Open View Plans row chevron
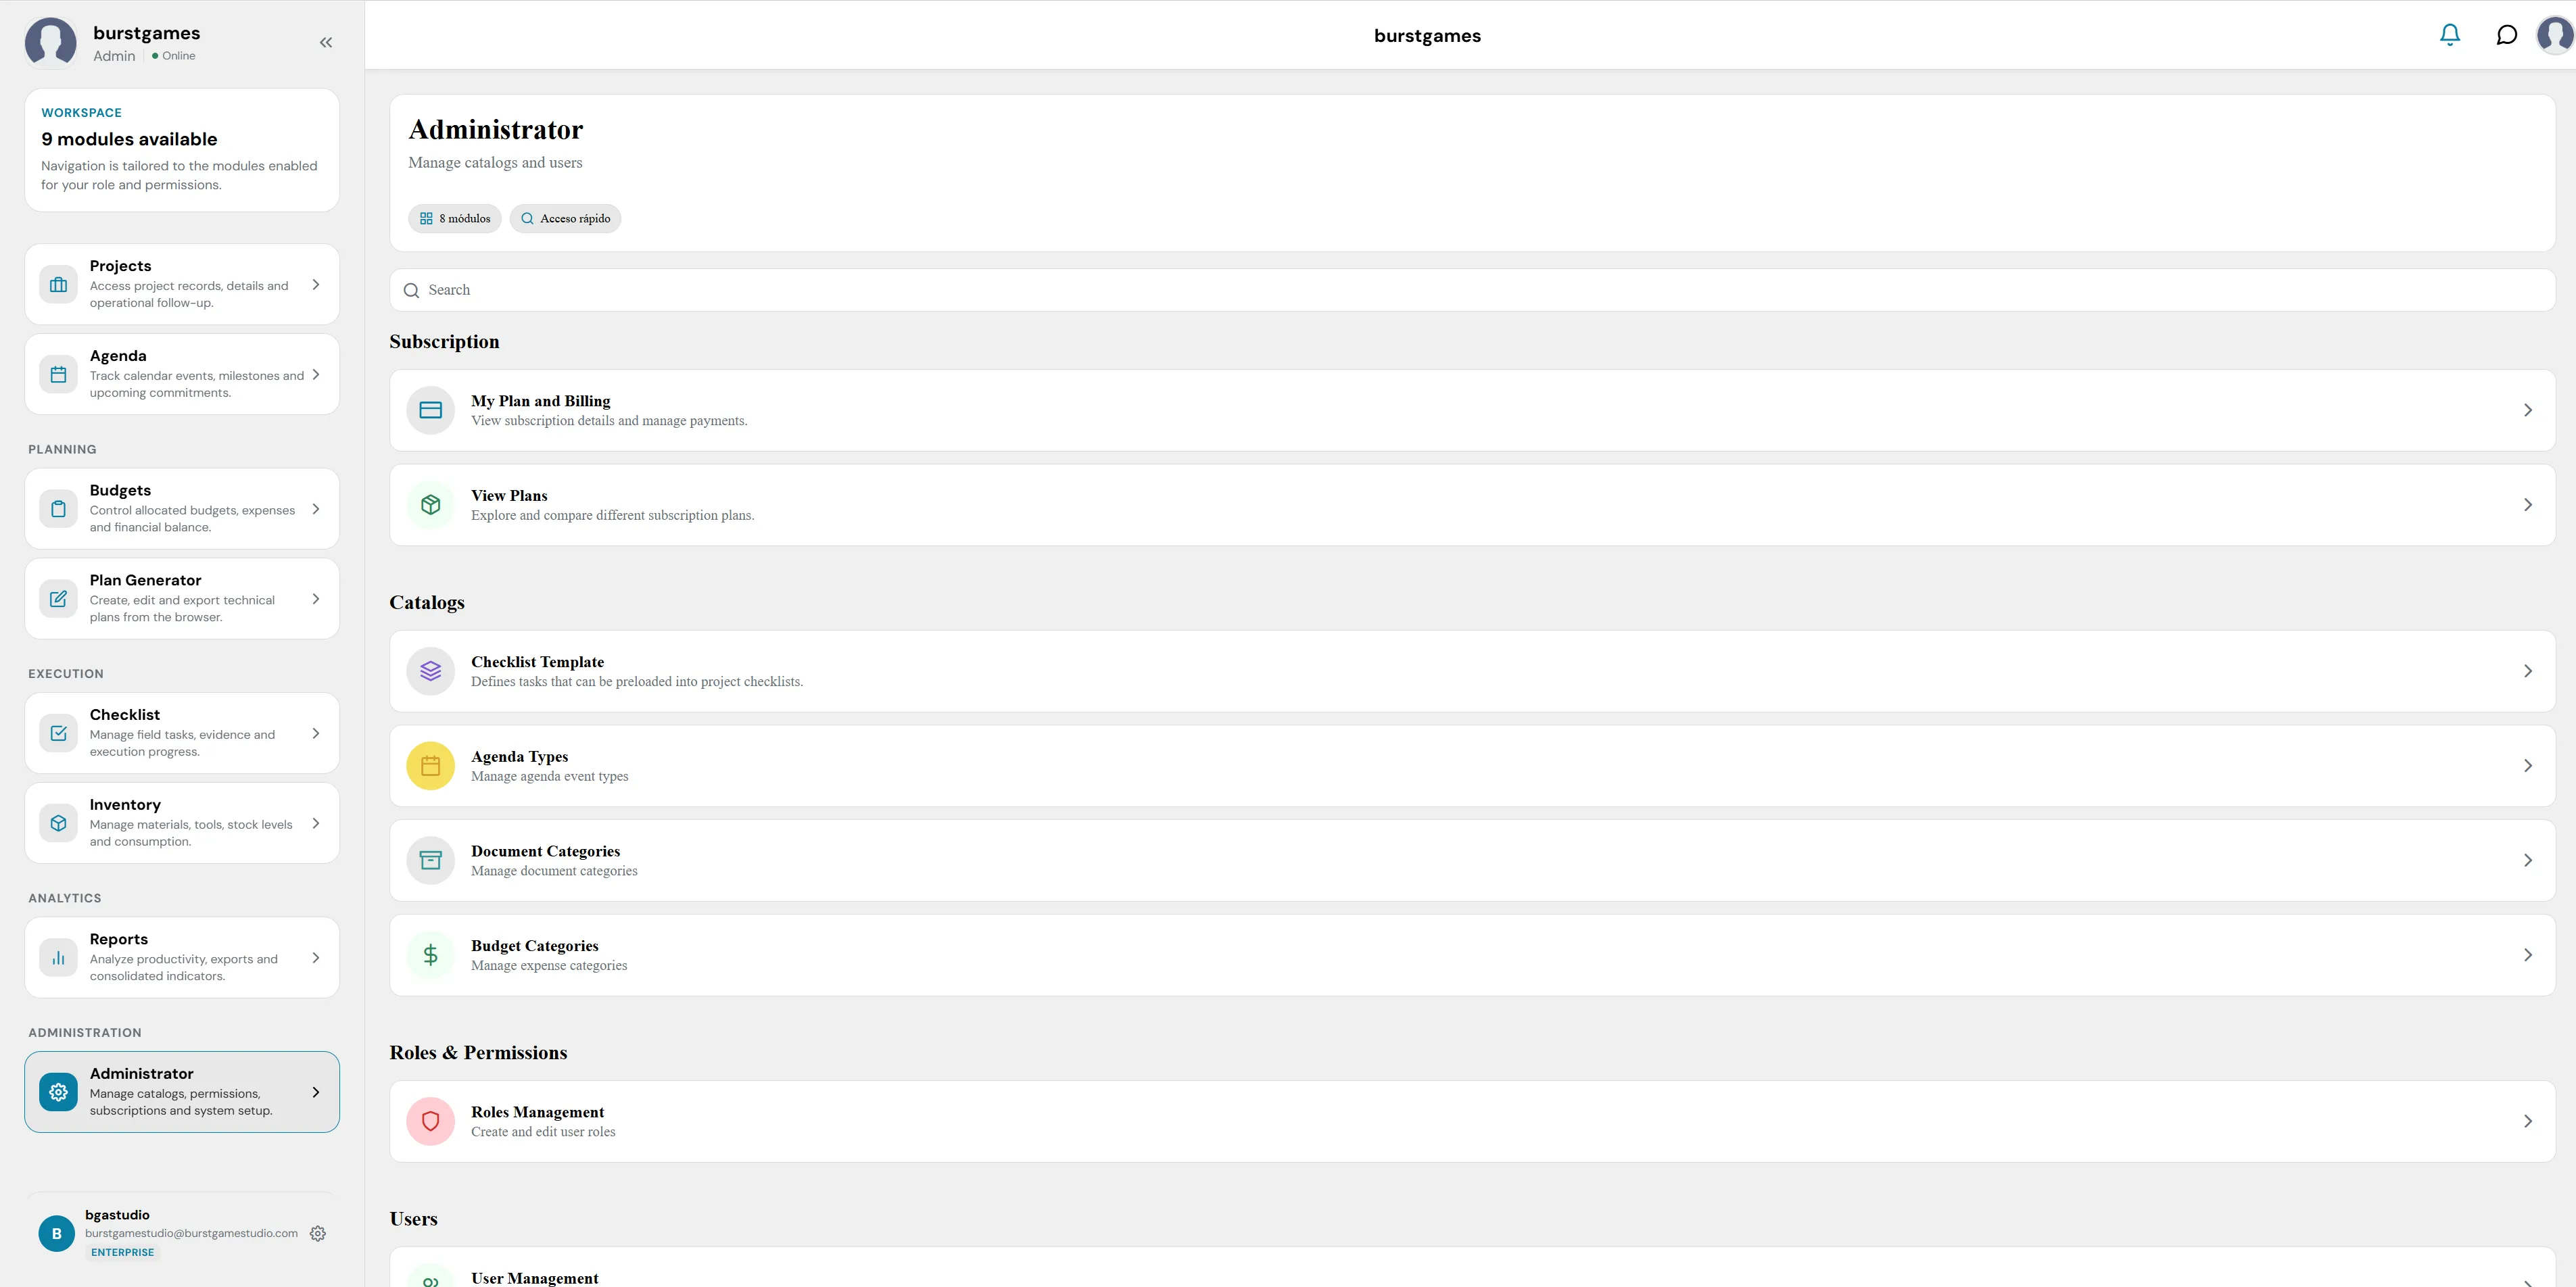Screen dimensions: 2576x1287 click(x=2527, y=505)
